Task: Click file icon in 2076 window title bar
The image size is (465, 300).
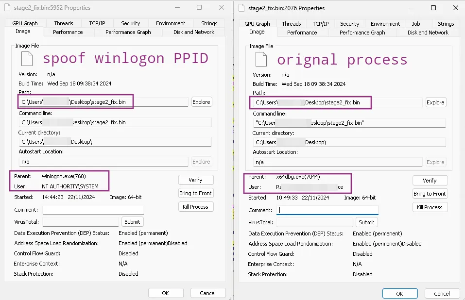Action: (x=241, y=8)
